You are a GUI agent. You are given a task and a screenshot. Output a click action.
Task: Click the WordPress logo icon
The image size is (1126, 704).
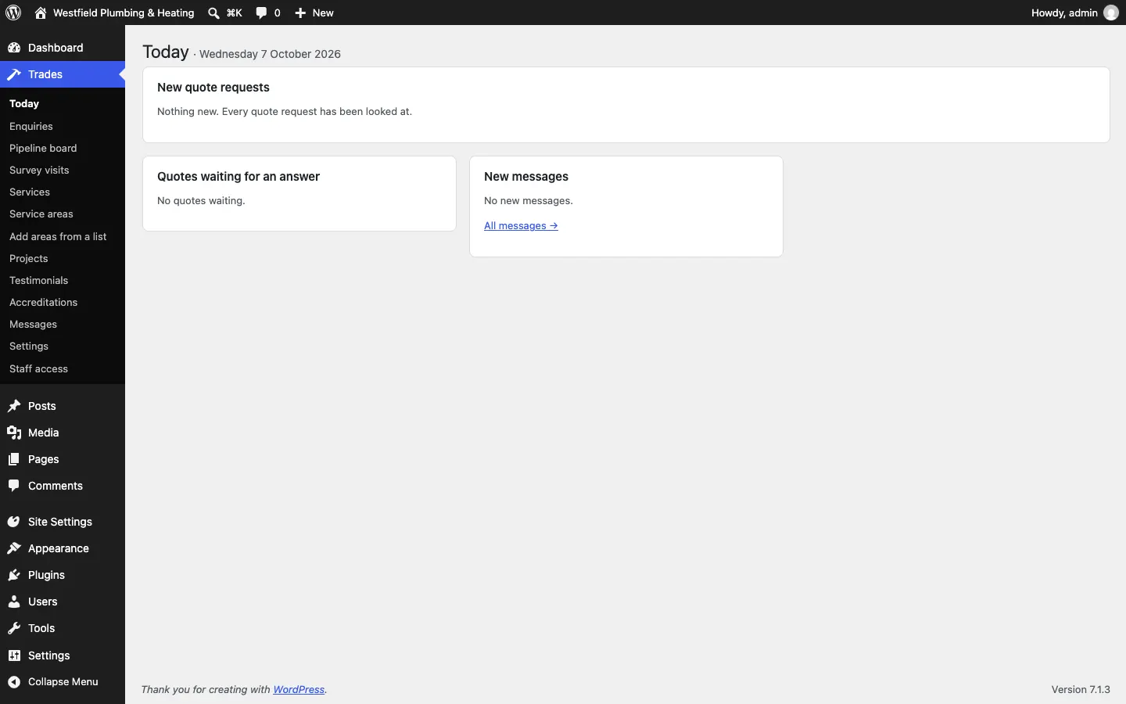[13, 13]
